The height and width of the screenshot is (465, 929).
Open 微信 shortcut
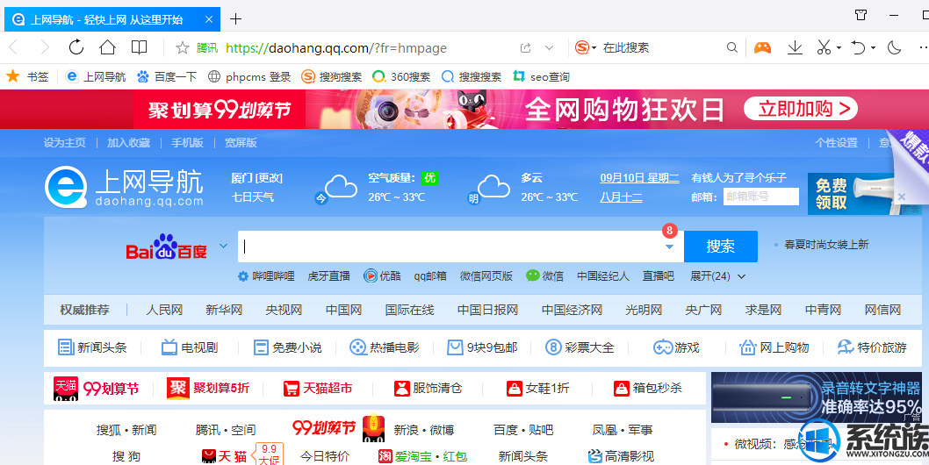544,276
